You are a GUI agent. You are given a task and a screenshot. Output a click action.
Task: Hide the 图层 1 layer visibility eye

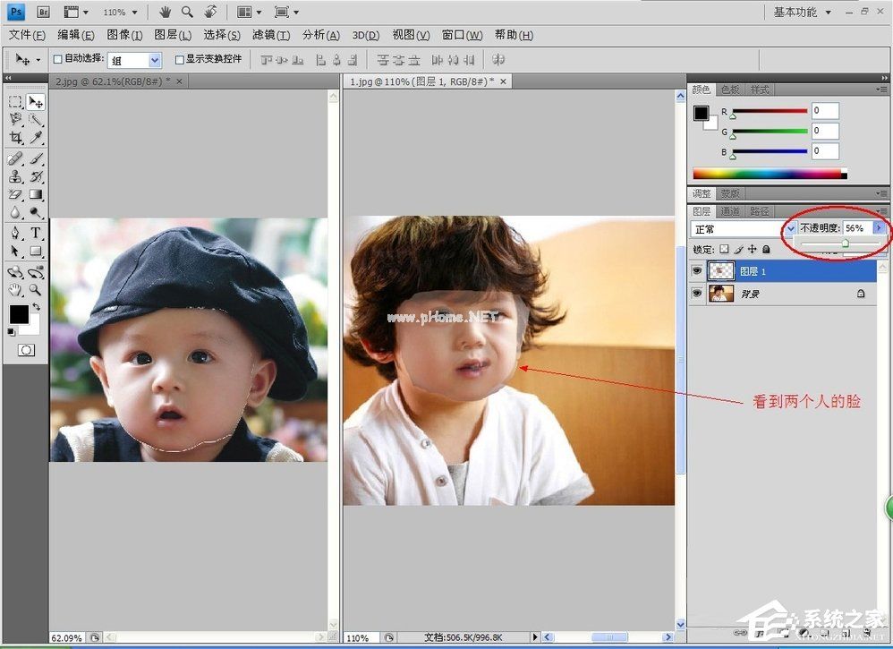pos(697,270)
